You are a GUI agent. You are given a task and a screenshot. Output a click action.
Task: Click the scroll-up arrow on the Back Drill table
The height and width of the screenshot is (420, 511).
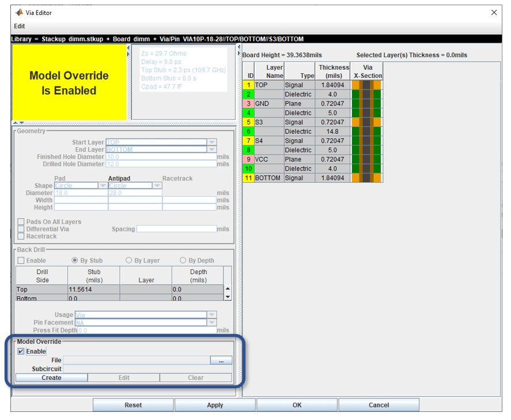point(228,288)
